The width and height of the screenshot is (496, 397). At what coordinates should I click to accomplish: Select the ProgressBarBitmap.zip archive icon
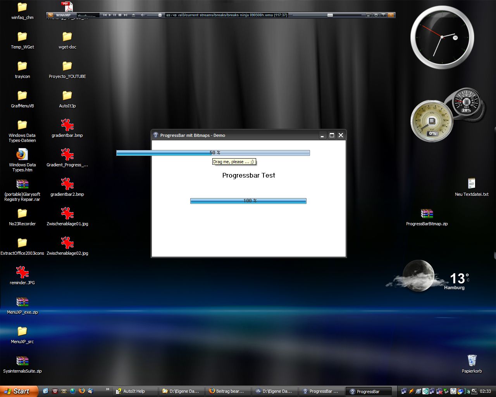(427, 214)
